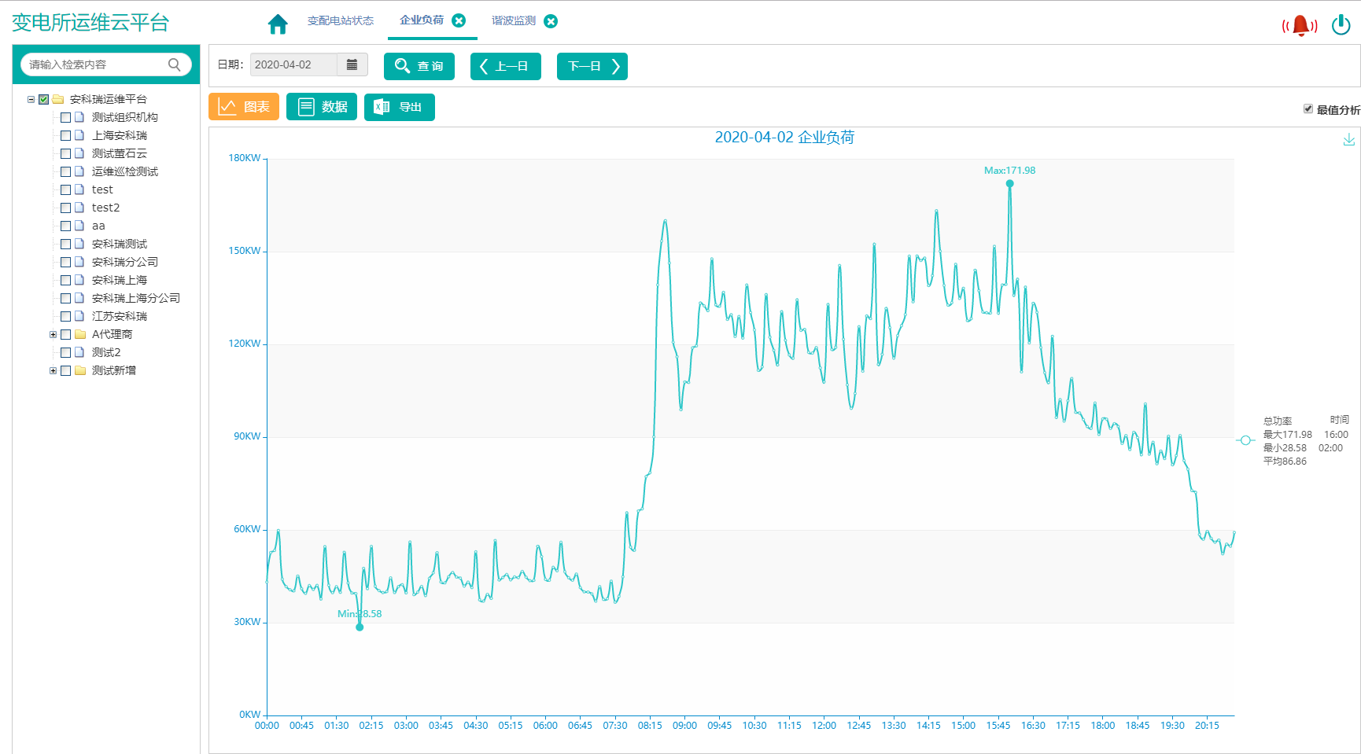Switch to the 谐波监测 tab
This screenshot has height=754, width=1361.
point(513,20)
